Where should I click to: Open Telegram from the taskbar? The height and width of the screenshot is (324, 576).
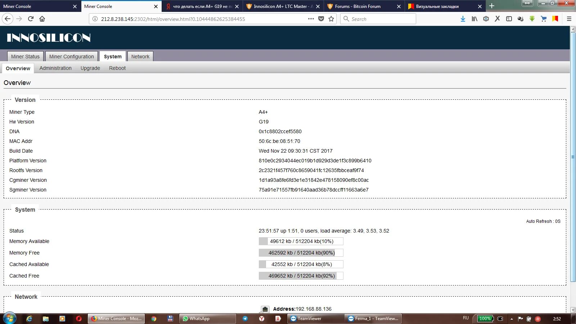tap(245, 319)
